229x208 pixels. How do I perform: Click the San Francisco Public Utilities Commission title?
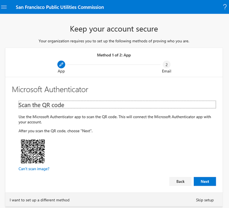[60, 7]
